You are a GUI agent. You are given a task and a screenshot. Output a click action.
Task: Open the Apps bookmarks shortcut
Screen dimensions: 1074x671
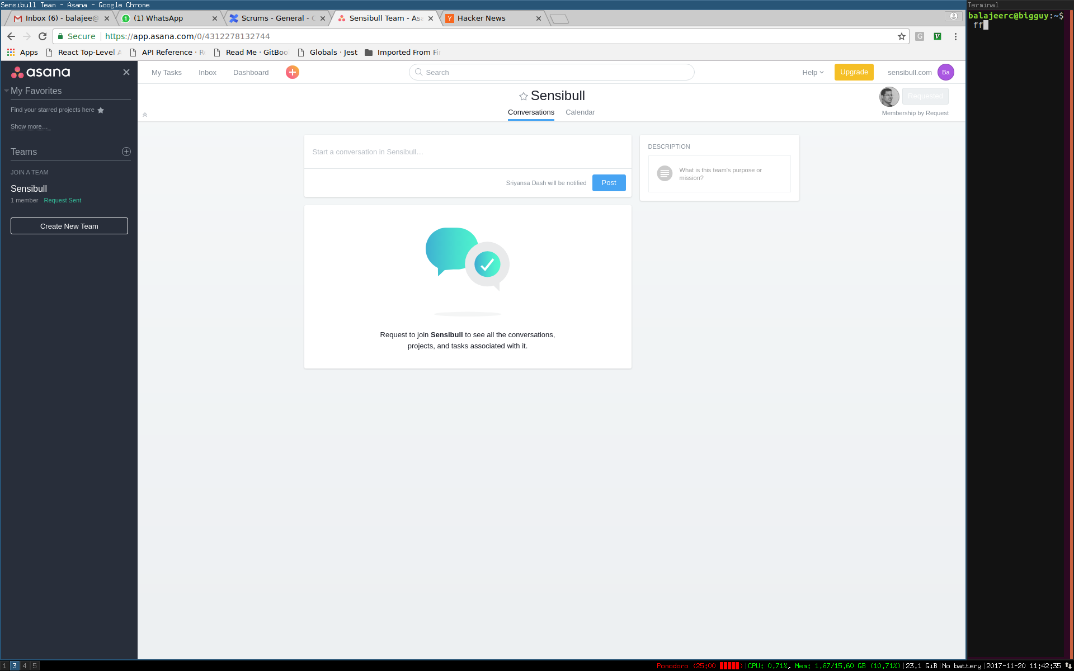point(22,52)
